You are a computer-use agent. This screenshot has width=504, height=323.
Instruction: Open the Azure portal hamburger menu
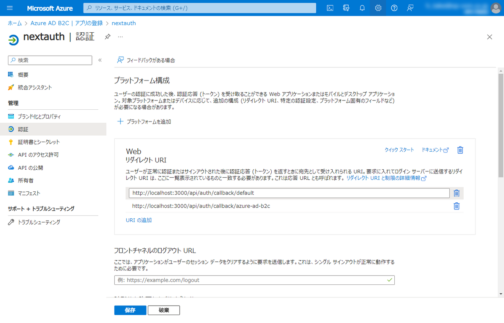(10, 8)
